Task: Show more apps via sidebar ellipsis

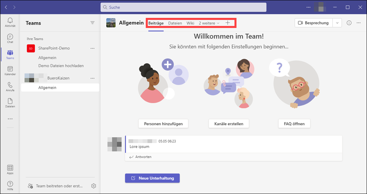Action: pyautogui.click(x=10, y=119)
